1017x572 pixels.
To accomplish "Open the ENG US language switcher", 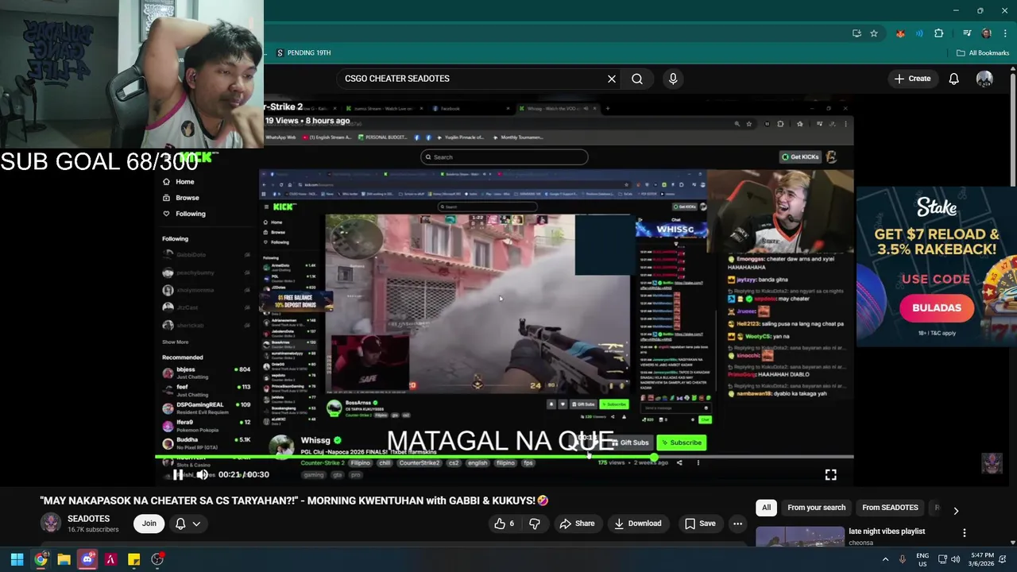I will pyautogui.click(x=922, y=559).
